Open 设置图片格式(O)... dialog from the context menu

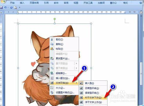point(64,92)
